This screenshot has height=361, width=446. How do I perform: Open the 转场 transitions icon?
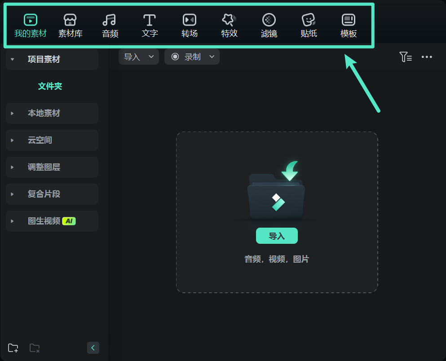click(x=190, y=20)
